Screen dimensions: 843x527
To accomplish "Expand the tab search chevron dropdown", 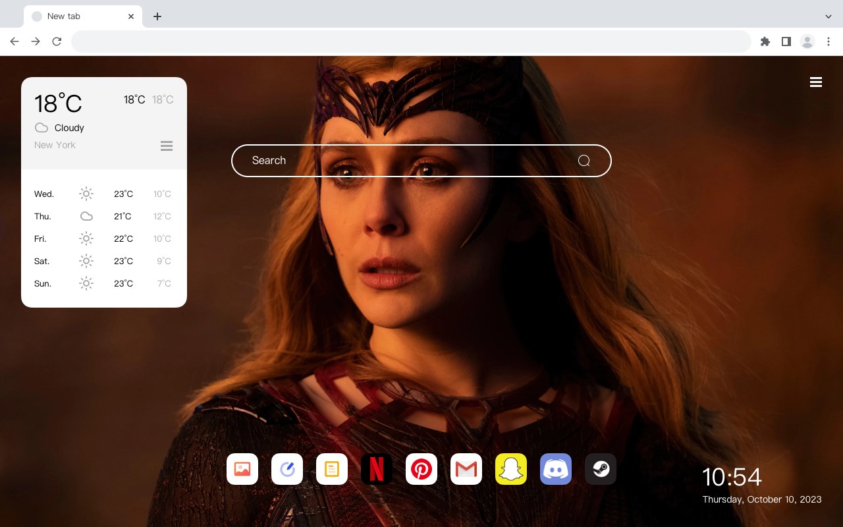I will (829, 16).
